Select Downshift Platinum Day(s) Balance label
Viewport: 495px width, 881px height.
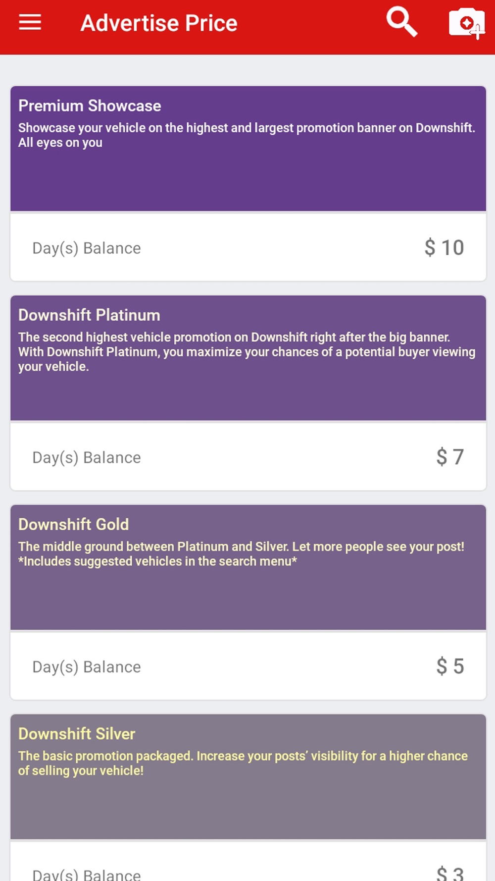tap(87, 458)
